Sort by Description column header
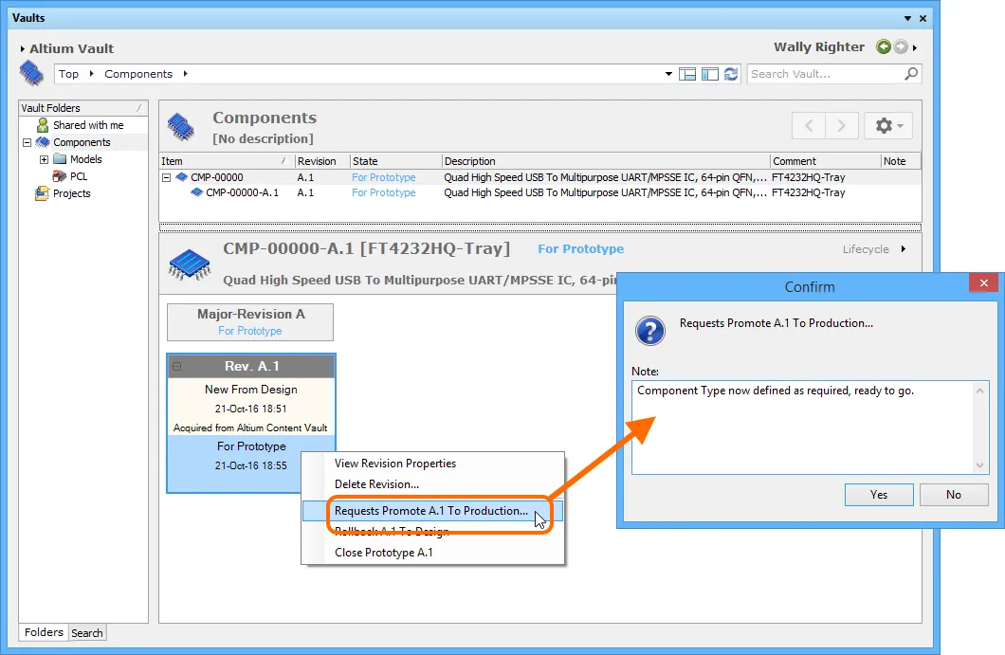Viewport: 1005px width, 655px height. tap(606, 161)
